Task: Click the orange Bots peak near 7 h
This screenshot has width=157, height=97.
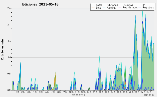Action: 55,72
